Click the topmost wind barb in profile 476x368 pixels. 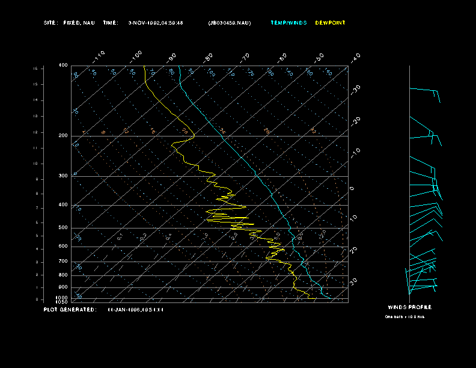[424, 91]
